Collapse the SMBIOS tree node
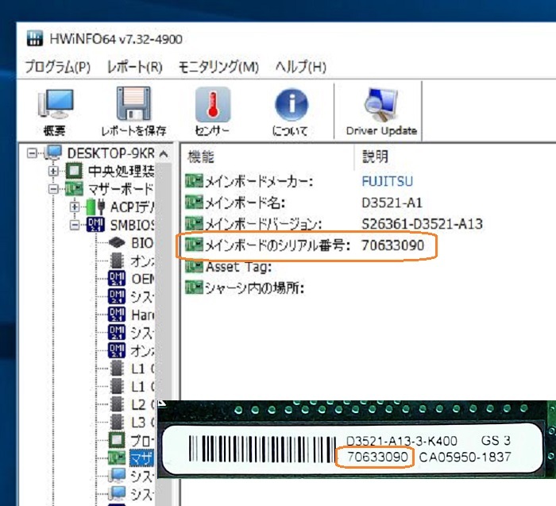This screenshot has height=506, width=556. pyautogui.click(x=75, y=225)
